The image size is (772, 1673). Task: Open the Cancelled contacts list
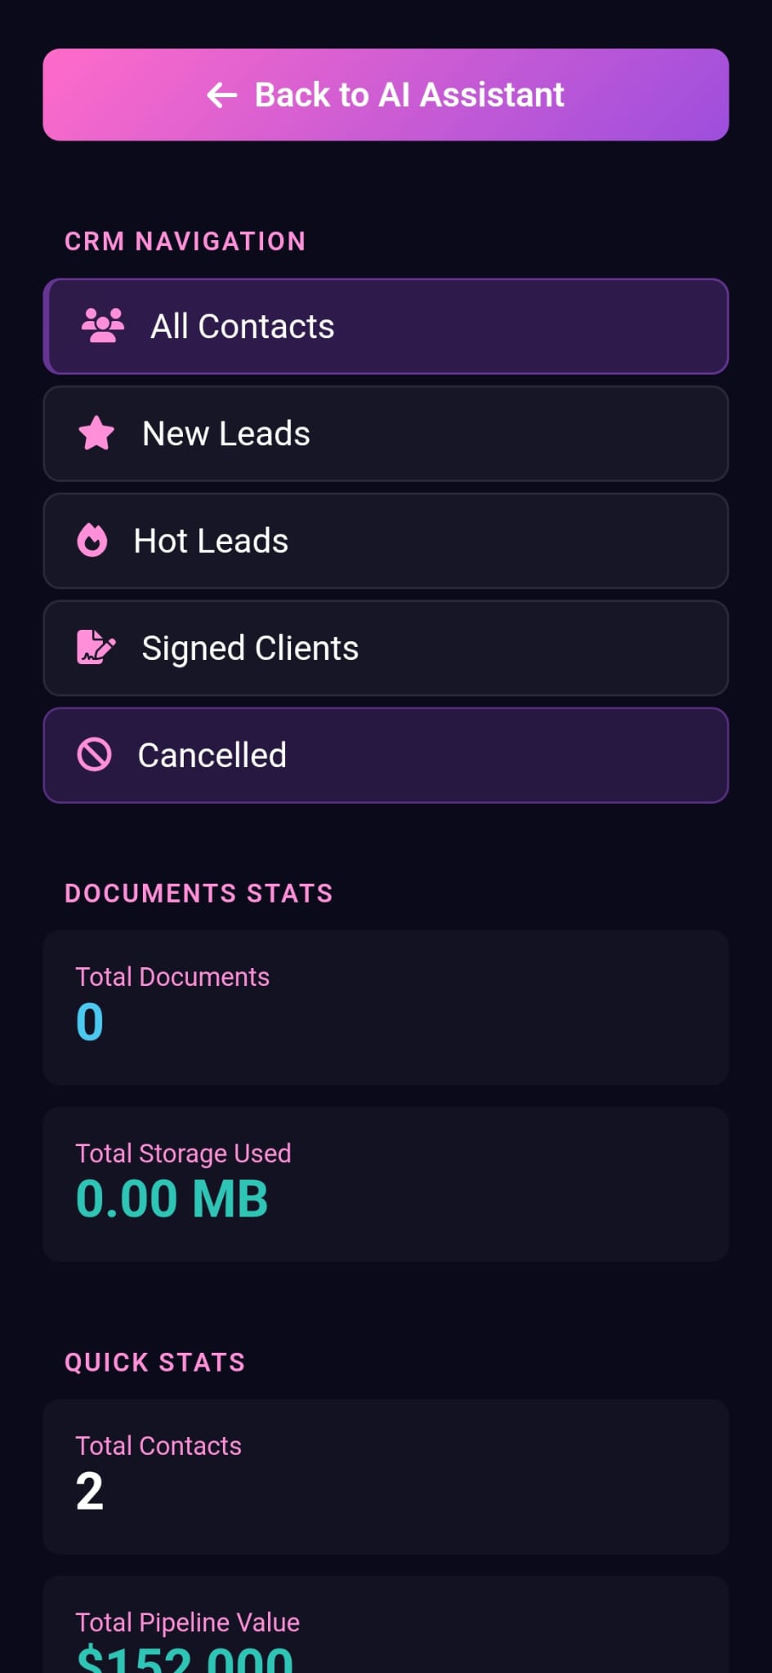click(386, 755)
